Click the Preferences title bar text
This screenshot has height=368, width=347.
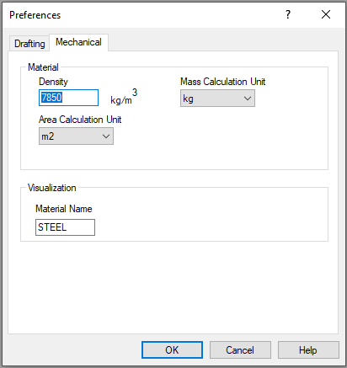[x=35, y=15]
